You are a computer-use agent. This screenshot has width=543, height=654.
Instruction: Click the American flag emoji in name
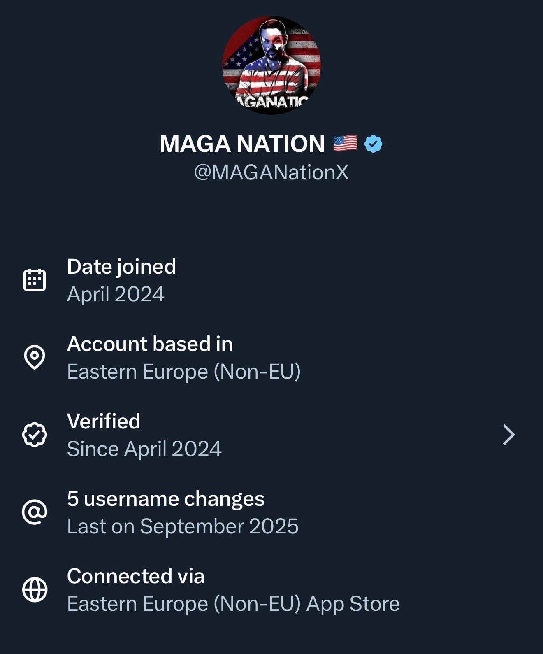[x=345, y=144]
